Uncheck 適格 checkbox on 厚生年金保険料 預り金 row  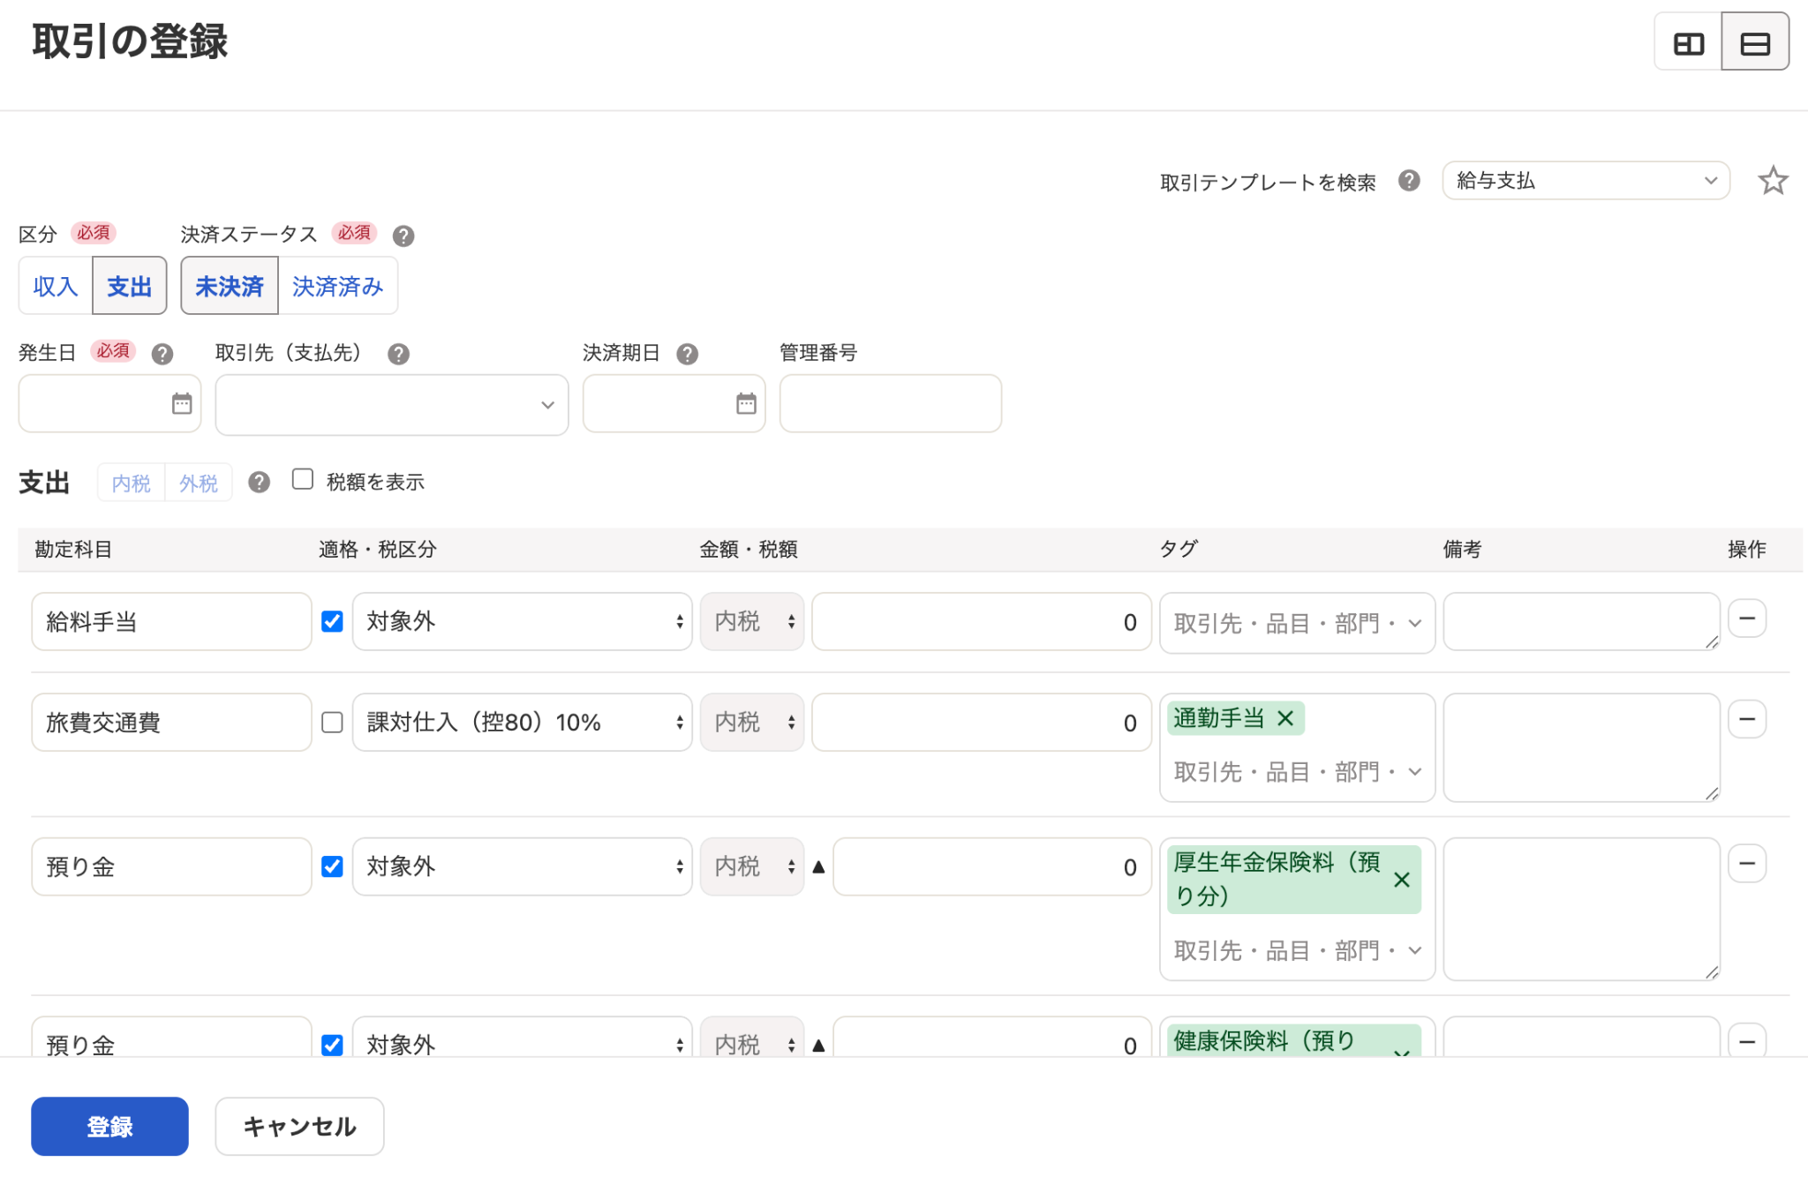pos(332,866)
